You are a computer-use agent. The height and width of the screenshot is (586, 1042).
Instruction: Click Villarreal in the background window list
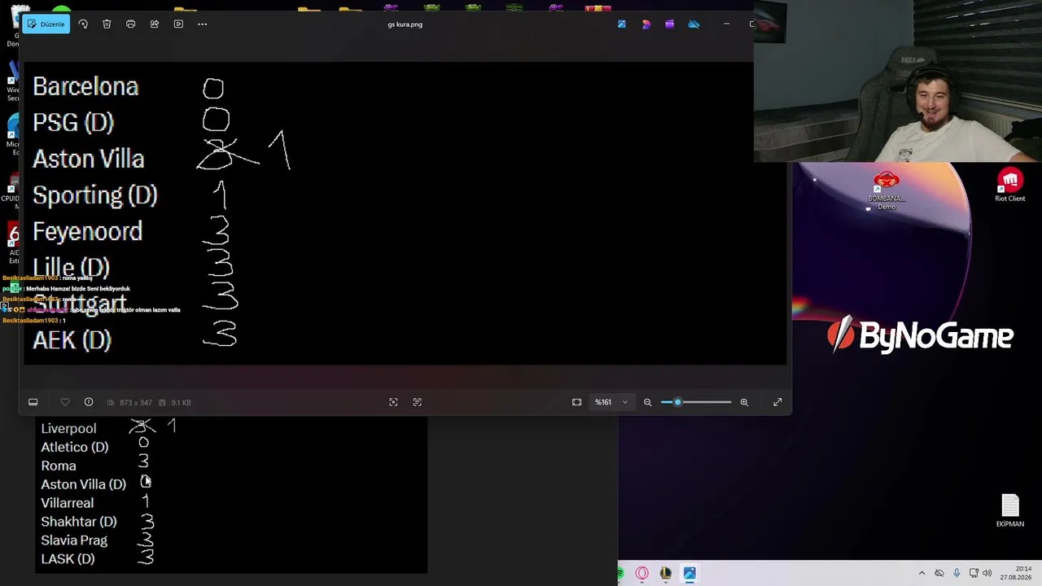[68, 503]
